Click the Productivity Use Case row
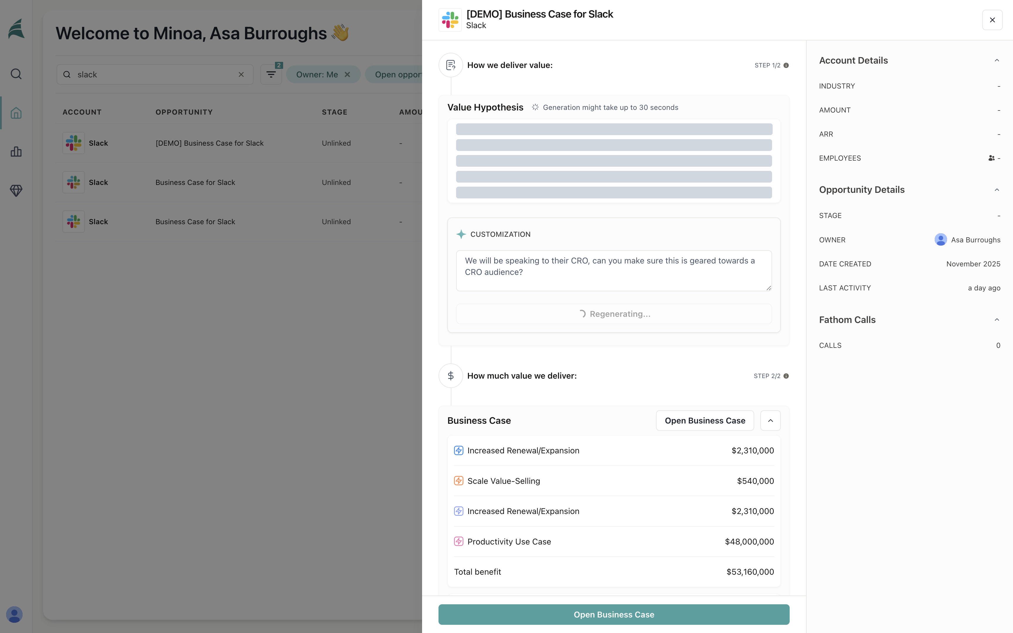The width and height of the screenshot is (1013, 633). [x=614, y=541]
